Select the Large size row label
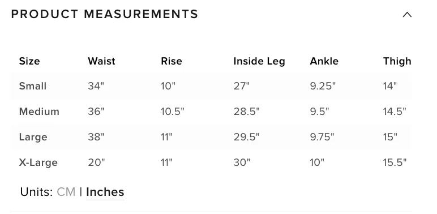This screenshot has width=437, height=214. pos(33,137)
